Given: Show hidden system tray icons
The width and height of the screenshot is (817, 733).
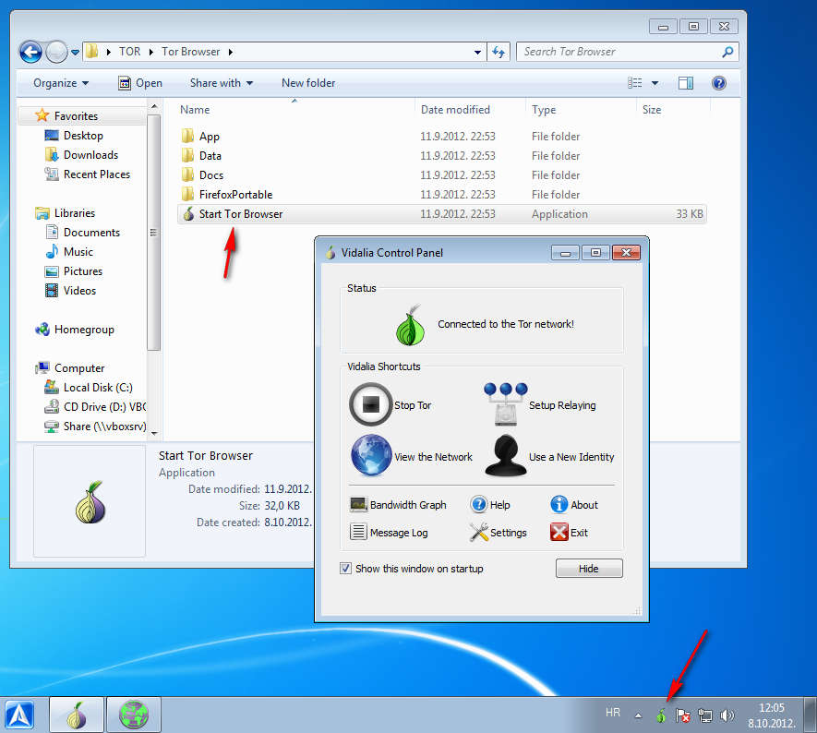Looking at the screenshot, I should [x=637, y=715].
